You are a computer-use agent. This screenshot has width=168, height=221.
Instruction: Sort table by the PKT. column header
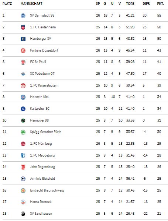coord(160,4)
